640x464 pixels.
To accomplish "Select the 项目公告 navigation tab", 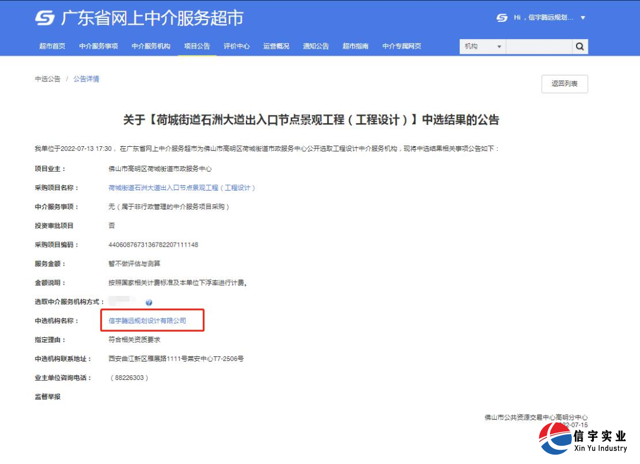I will 197,46.
